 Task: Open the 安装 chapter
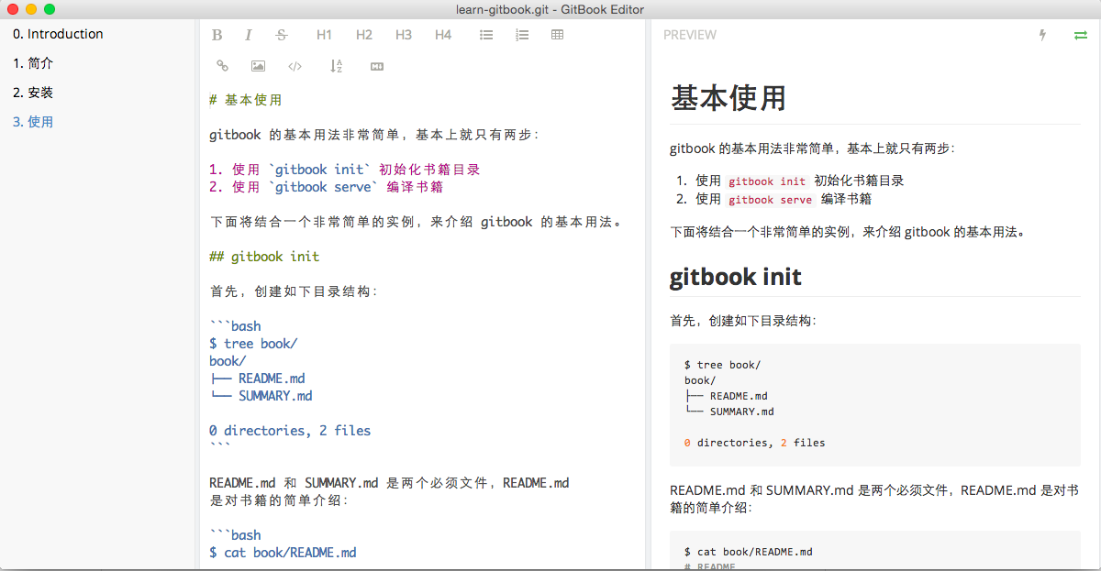click(x=33, y=93)
